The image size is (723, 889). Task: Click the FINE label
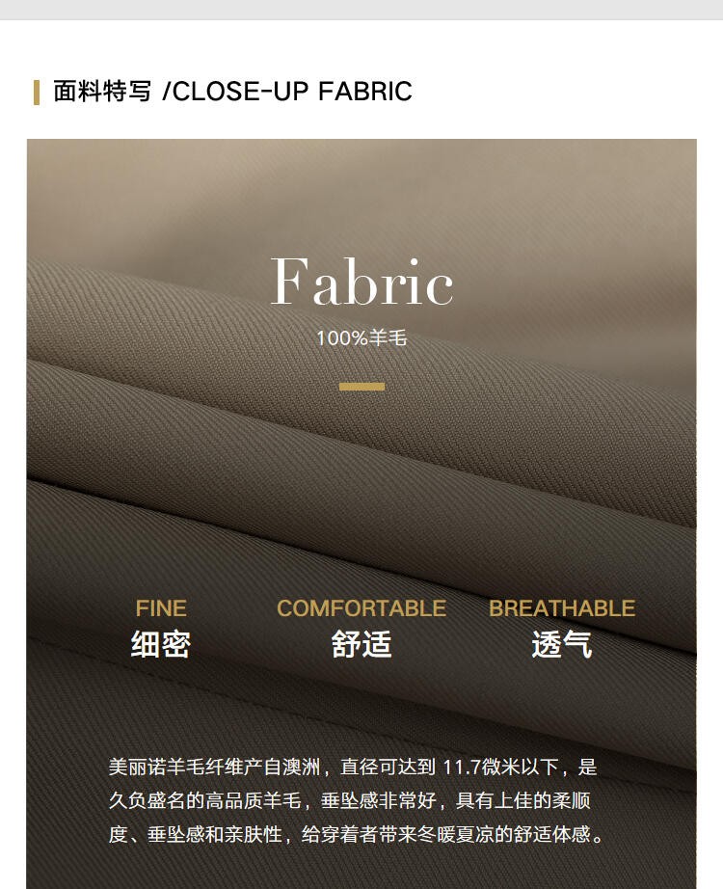(x=161, y=608)
